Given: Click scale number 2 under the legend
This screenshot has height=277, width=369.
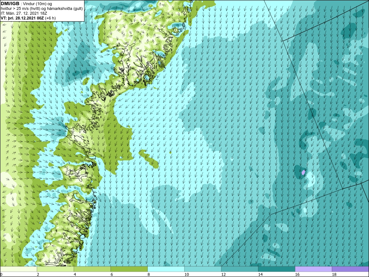Looking at the screenshot, I should tap(38, 274).
